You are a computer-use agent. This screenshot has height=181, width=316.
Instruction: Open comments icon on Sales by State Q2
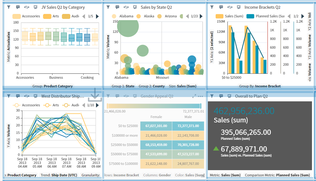pyautogui.click(x=117, y=7)
